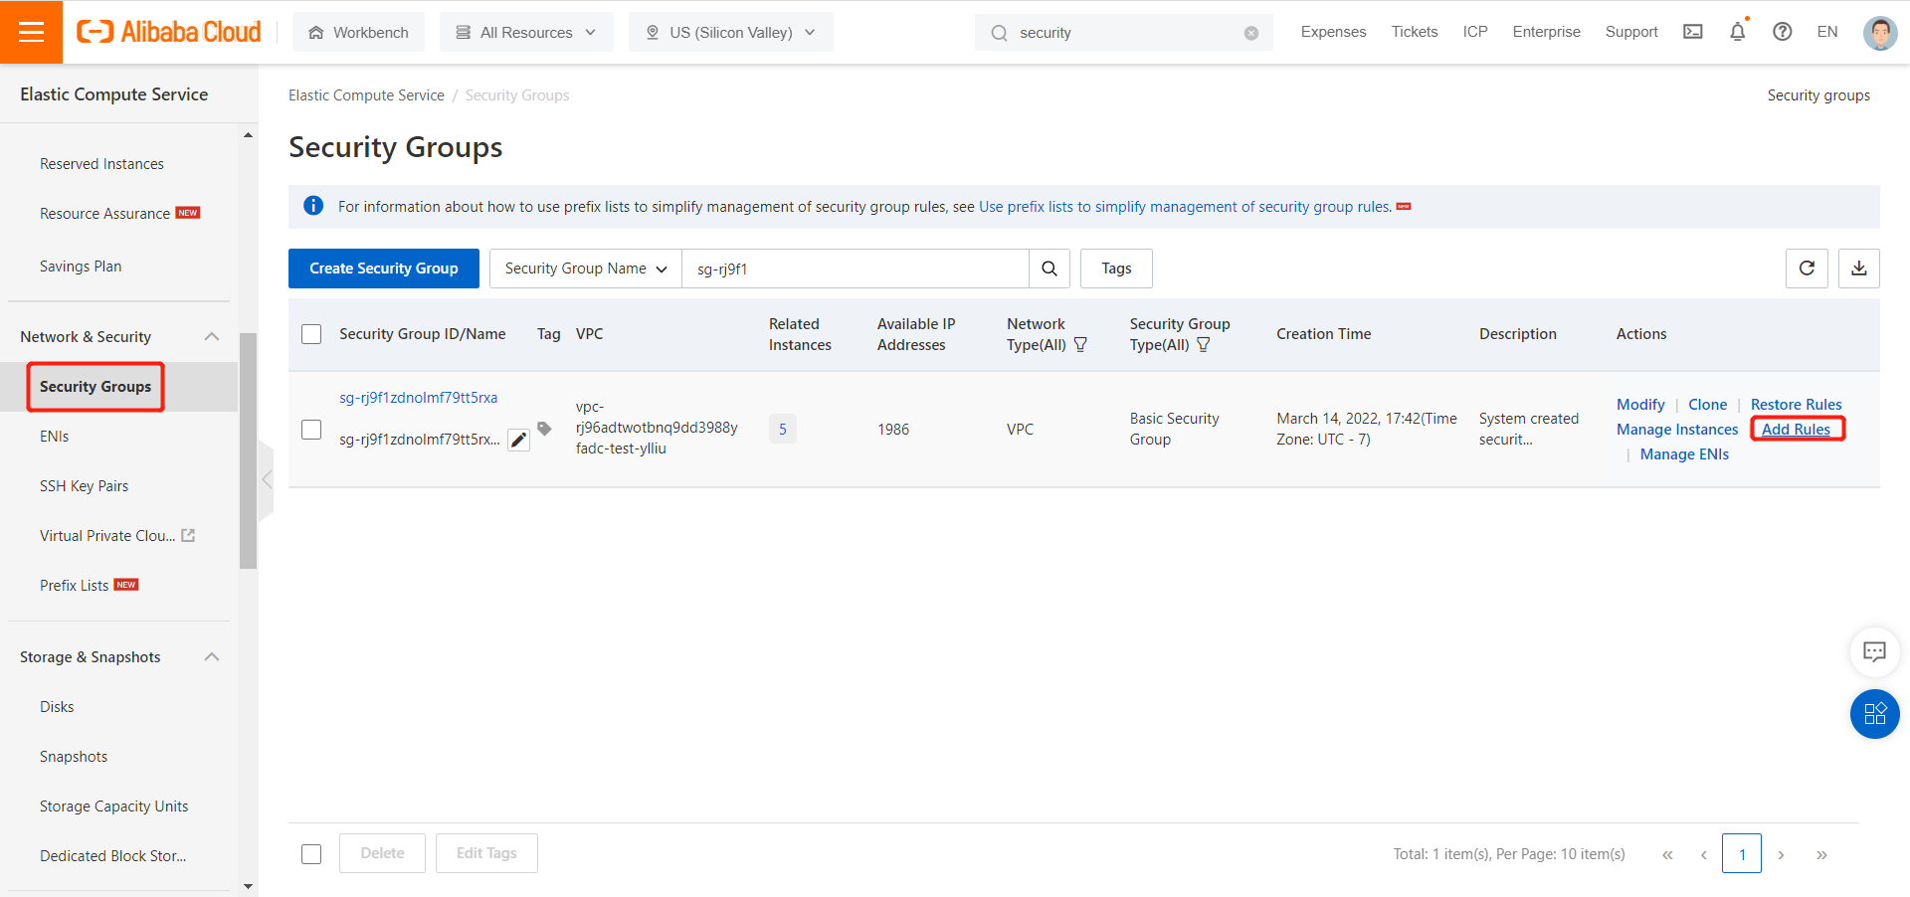Check the row checkbox for sg-rj9f1zdnolmf79tt5rxa
Image resolution: width=1910 pixels, height=897 pixels.
click(310, 429)
